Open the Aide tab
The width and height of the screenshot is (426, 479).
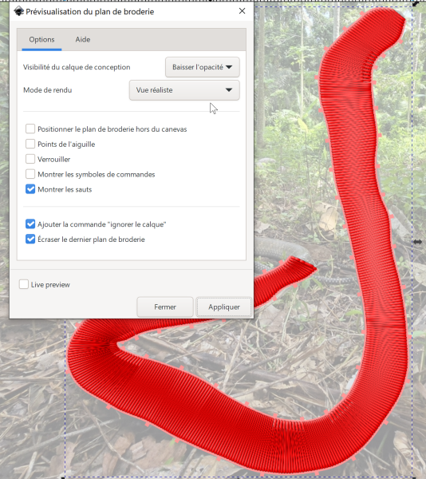83,39
